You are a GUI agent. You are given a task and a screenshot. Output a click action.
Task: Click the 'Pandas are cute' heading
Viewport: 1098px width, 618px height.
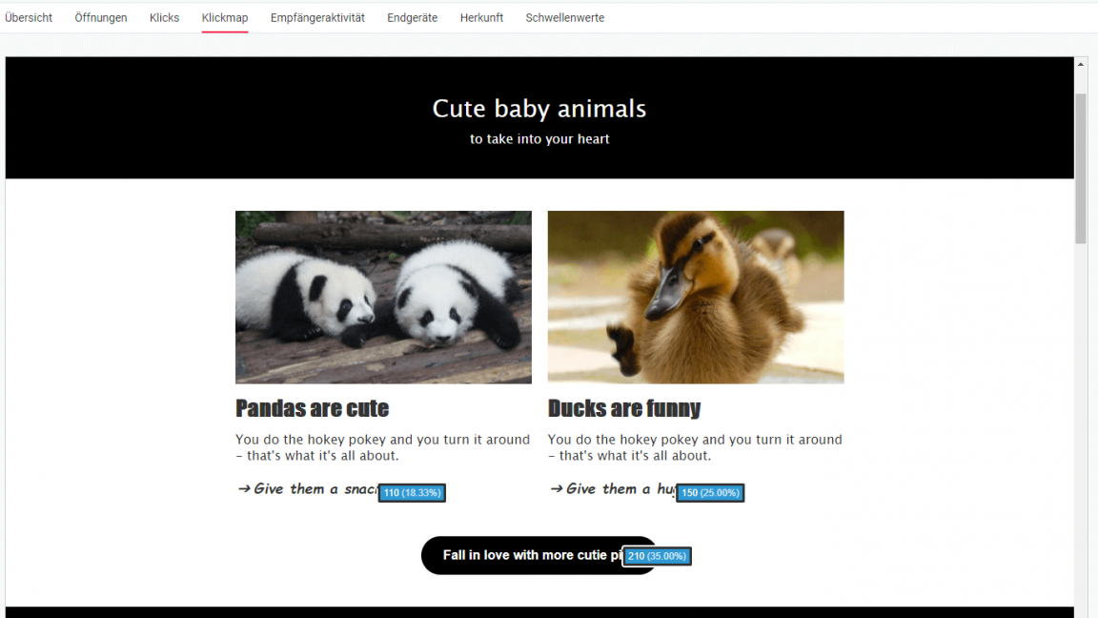[x=312, y=409]
